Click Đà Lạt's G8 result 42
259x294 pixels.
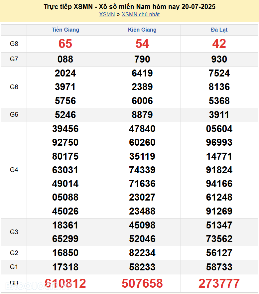(x=219, y=44)
